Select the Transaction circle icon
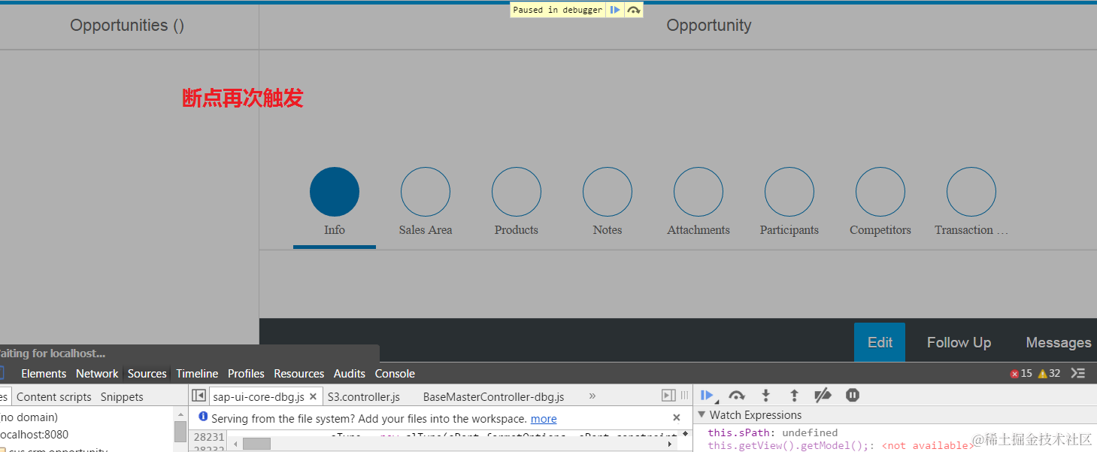The width and height of the screenshot is (1097, 452). click(971, 192)
